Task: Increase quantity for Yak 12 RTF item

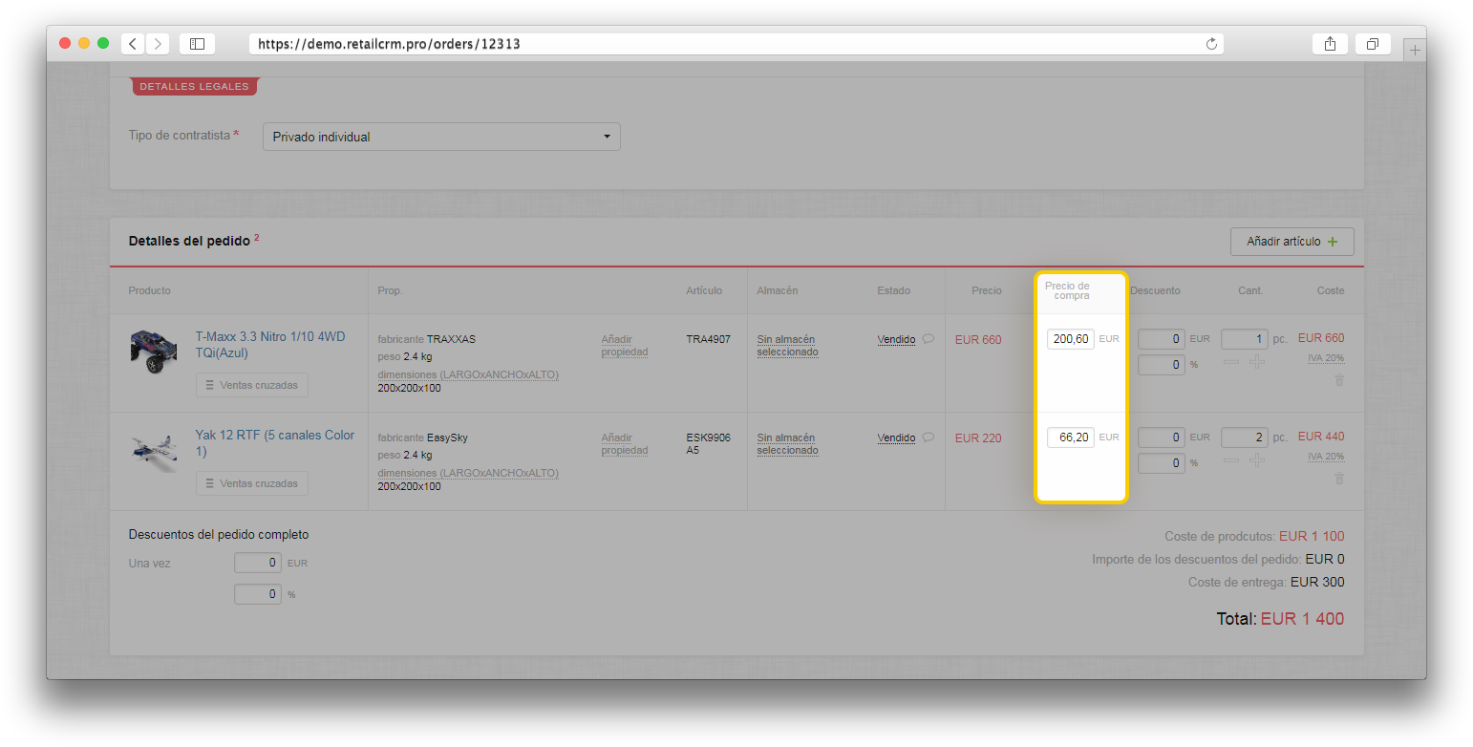Action: (x=1257, y=460)
